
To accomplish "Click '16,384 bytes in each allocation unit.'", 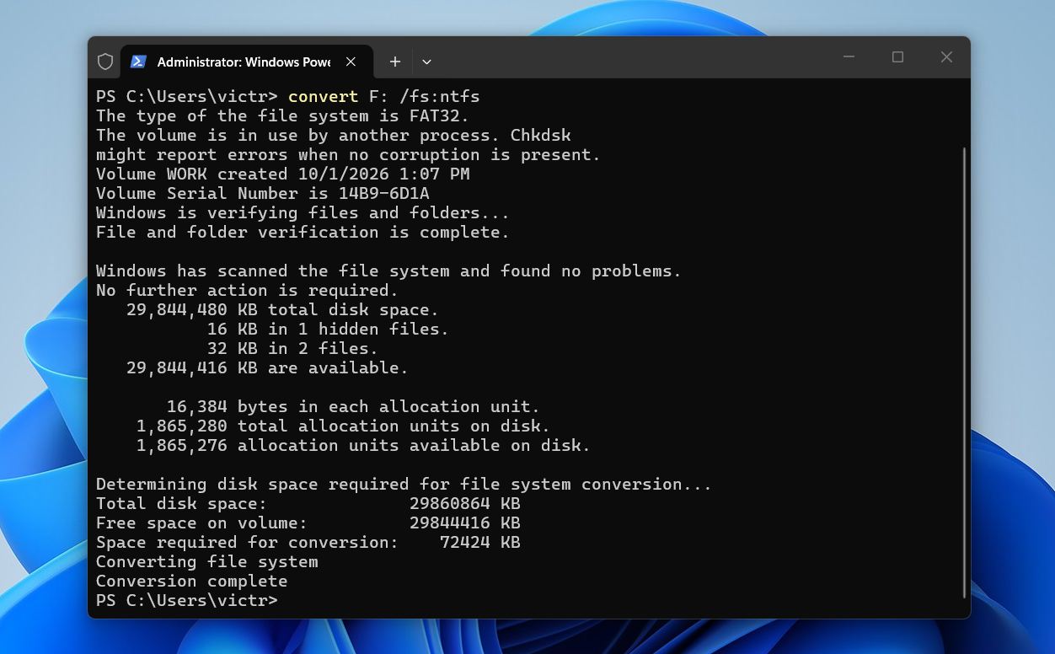I will coord(353,407).
